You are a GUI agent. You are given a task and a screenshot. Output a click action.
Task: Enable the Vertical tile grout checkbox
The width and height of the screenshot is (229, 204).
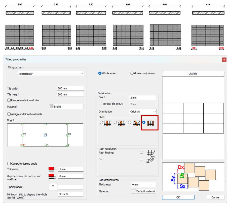click(x=100, y=104)
